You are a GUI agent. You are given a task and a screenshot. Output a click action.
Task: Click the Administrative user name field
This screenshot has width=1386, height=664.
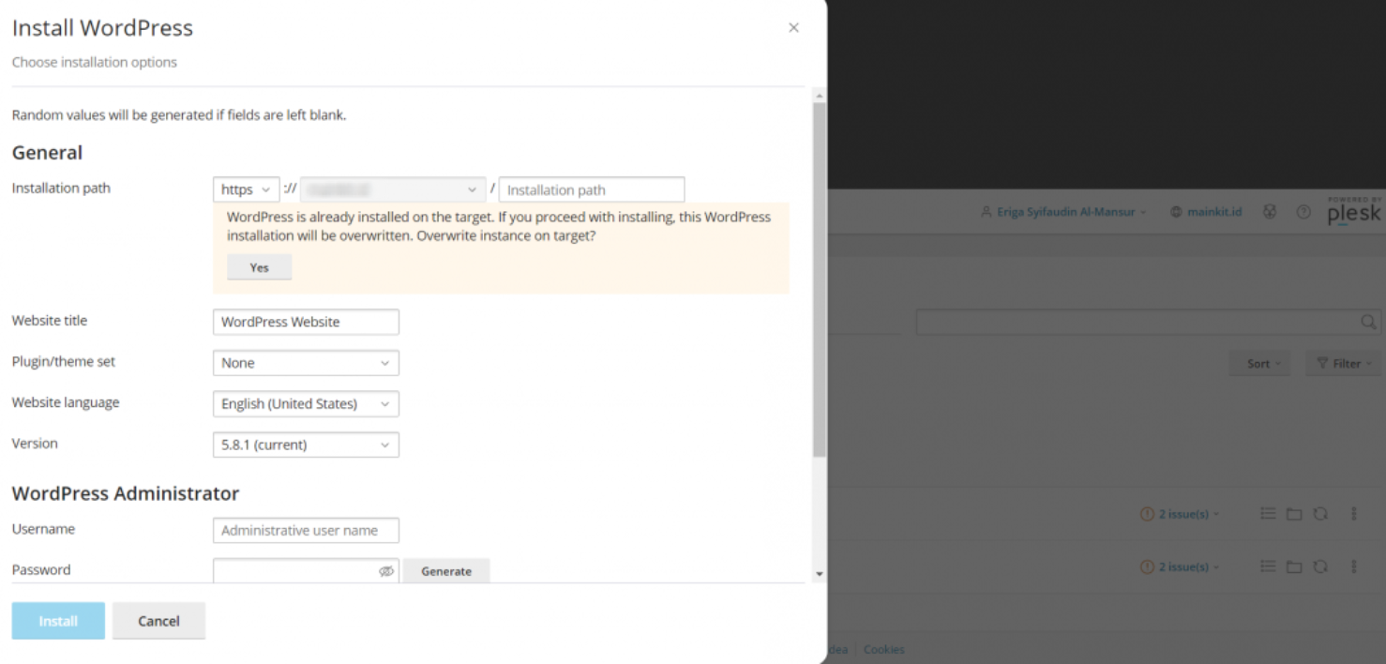306,530
